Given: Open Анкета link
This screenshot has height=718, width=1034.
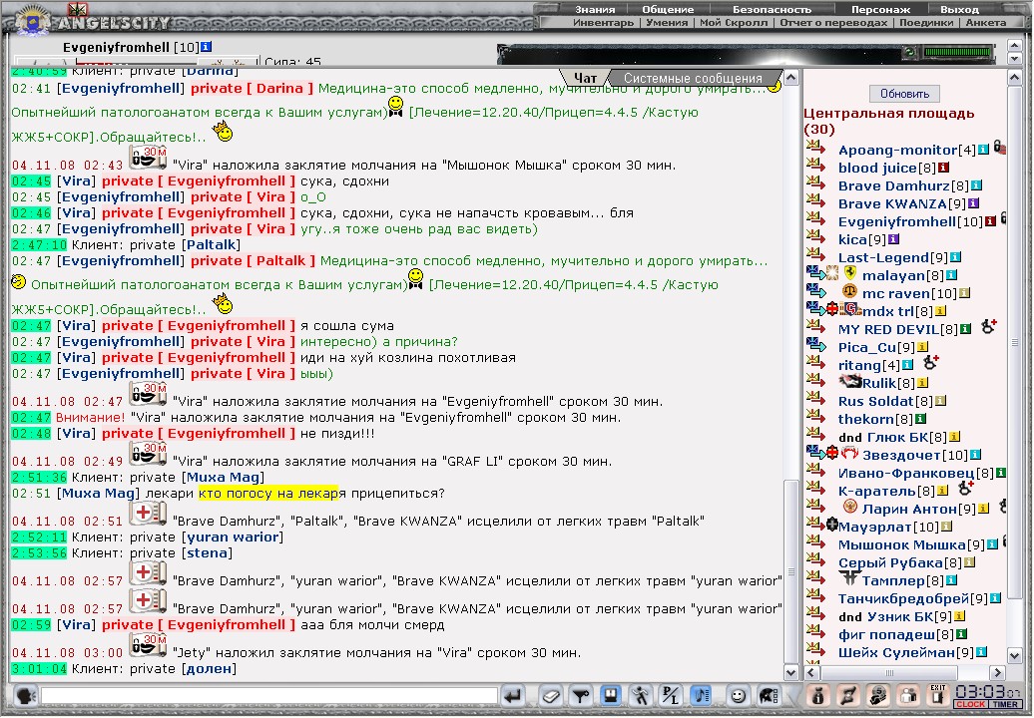Looking at the screenshot, I should click(986, 22).
